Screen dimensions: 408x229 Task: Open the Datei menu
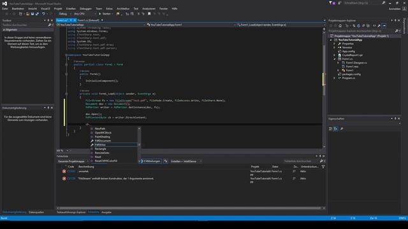[x=4, y=8]
